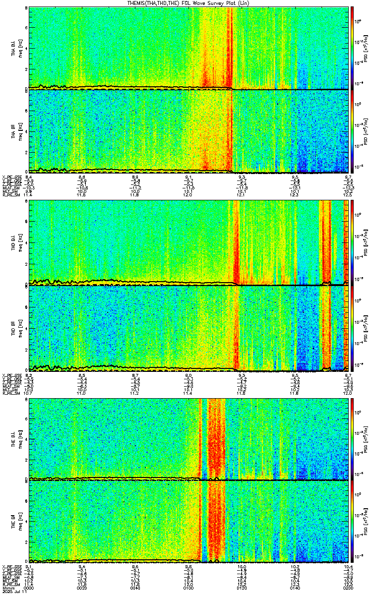Click the 'THA BL freq [Hz]' axis label
Image resolution: width=372 pixels, height=595 pixels.
click(16, 49)
